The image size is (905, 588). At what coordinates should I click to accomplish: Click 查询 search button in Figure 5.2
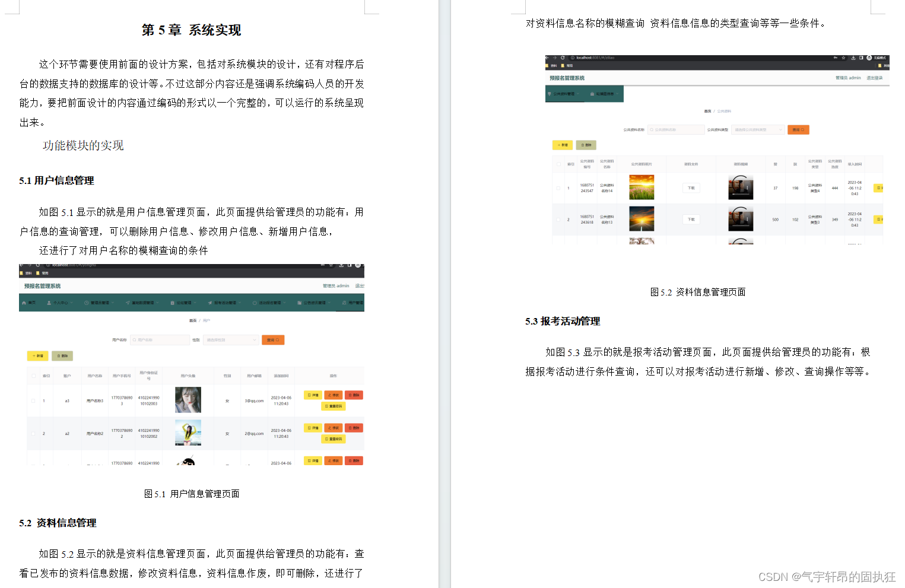798,129
